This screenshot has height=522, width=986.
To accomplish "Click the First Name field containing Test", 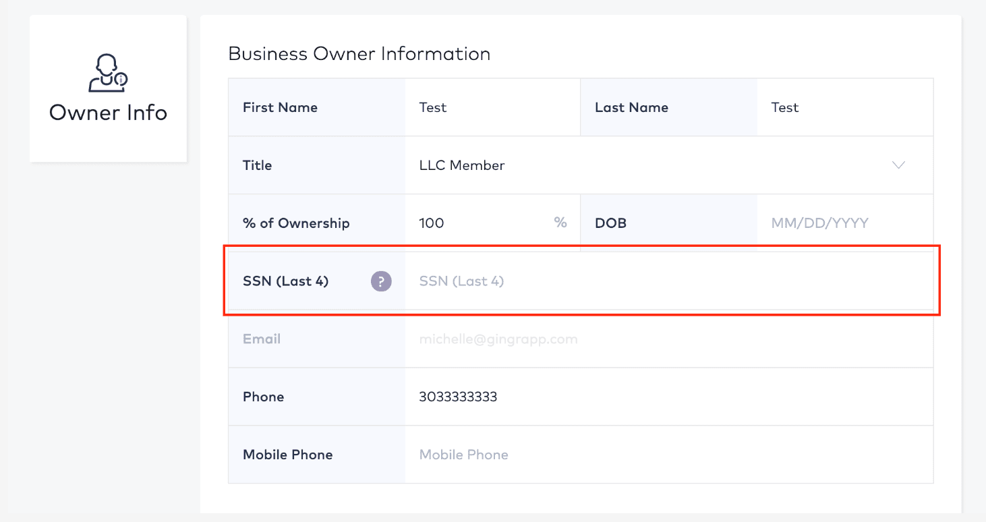I will (x=492, y=107).
